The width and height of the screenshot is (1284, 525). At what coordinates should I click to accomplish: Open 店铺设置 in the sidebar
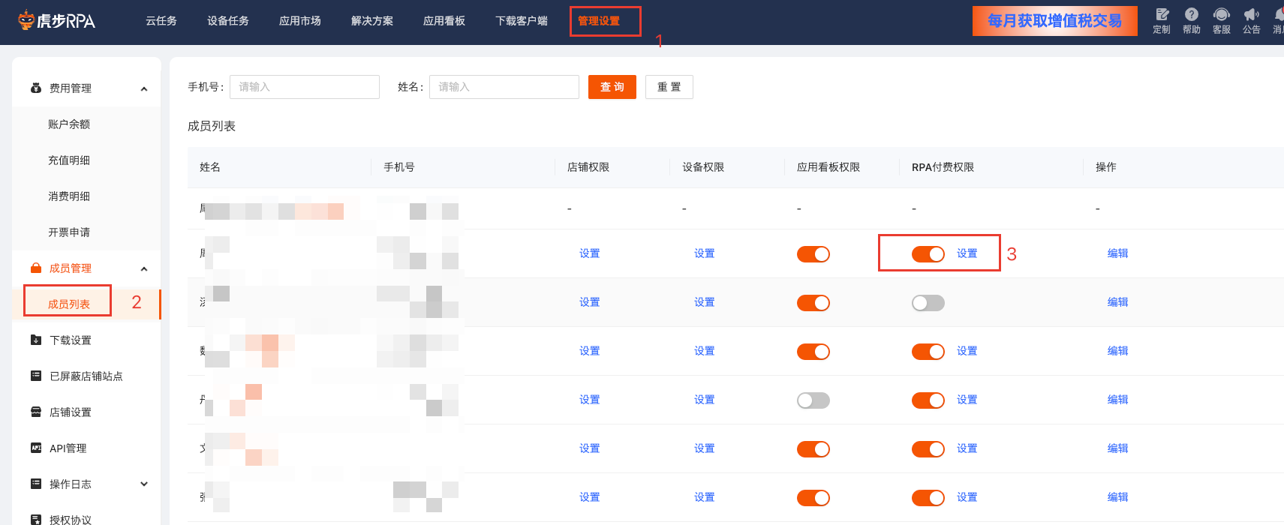(x=71, y=412)
